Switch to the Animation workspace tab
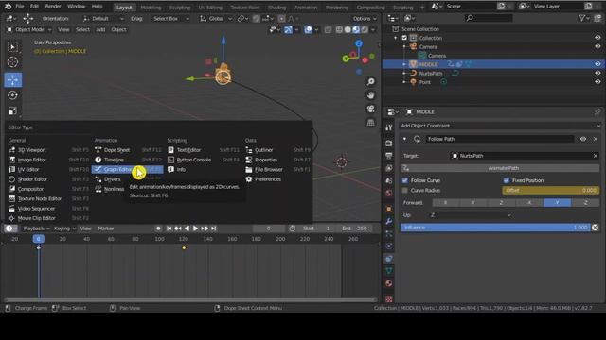 click(305, 8)
